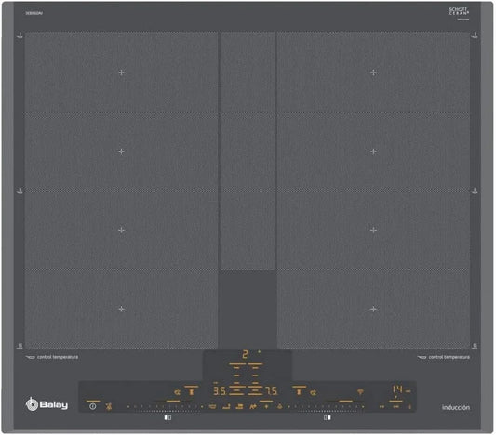Tap the Balay brand logo
Screen dimensions: 496x435
tap(47, 404)
